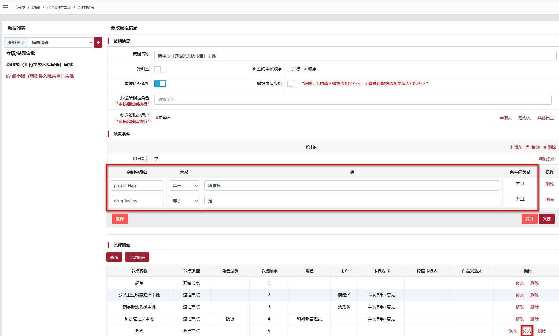Click 修改 for the 分支 node

tap(512, 331)
